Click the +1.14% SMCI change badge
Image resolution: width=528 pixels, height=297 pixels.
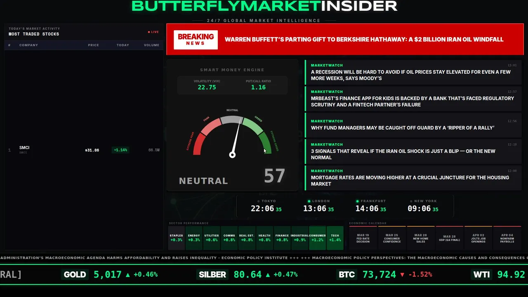pos(120,150)
